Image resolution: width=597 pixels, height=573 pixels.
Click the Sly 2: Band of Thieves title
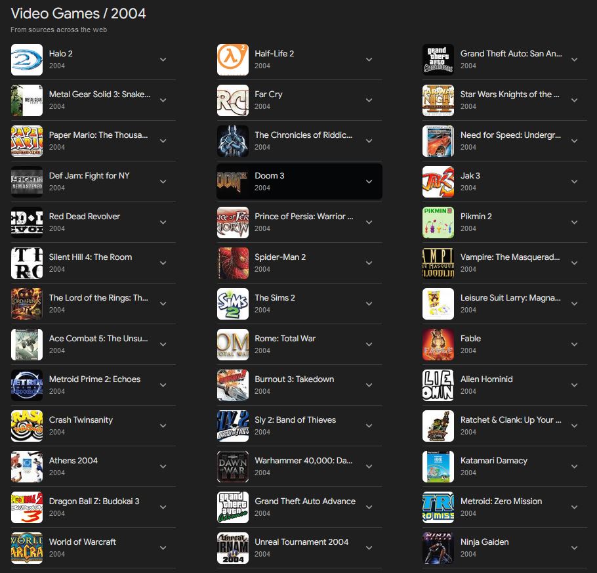pos(295,420)
